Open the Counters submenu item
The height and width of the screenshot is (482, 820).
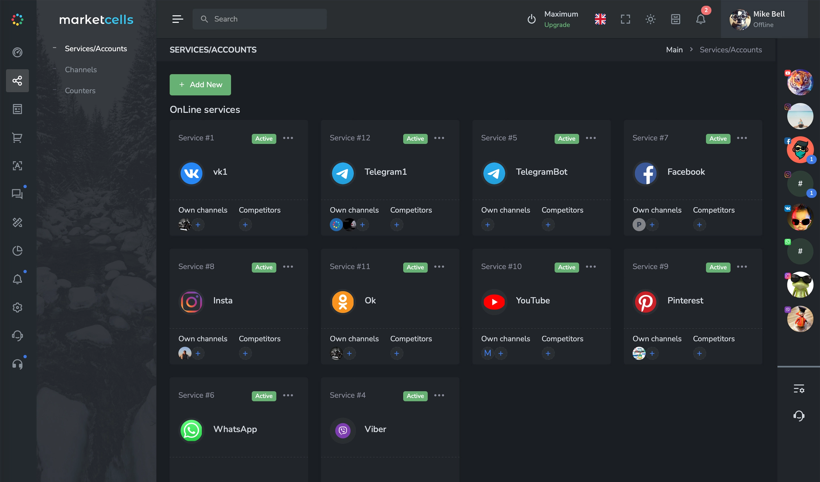[80, 91]
